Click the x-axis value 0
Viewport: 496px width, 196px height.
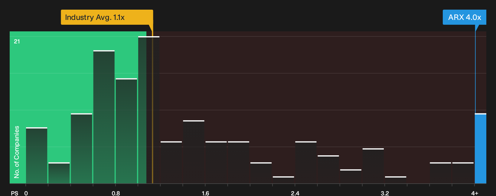26,193
